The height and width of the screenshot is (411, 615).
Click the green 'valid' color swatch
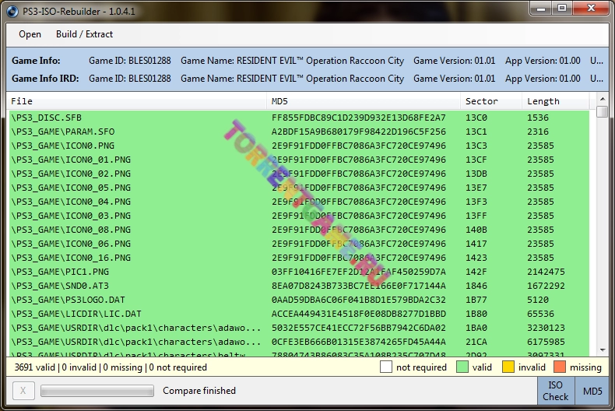462,367
